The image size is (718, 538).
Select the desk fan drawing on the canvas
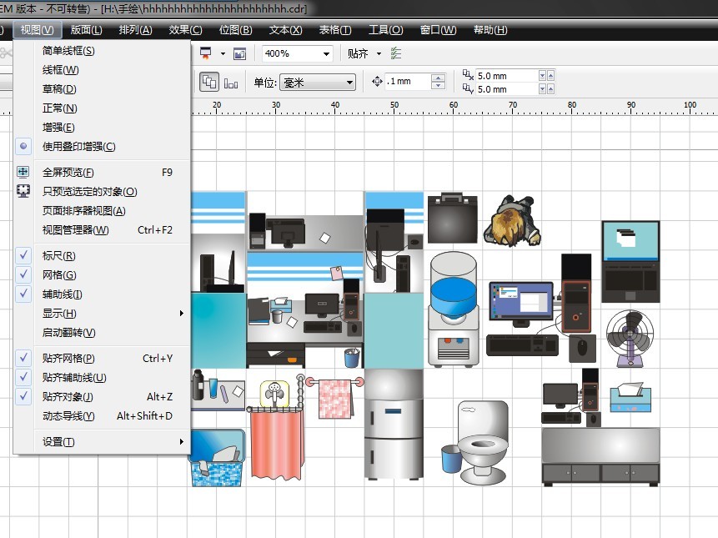click(x=630, y=339)
